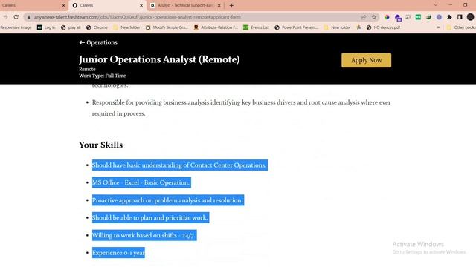476x267 pixels.
Task: Click 'Willing to work based on shifts - 24/7'
Action: [x=144, y=235]
